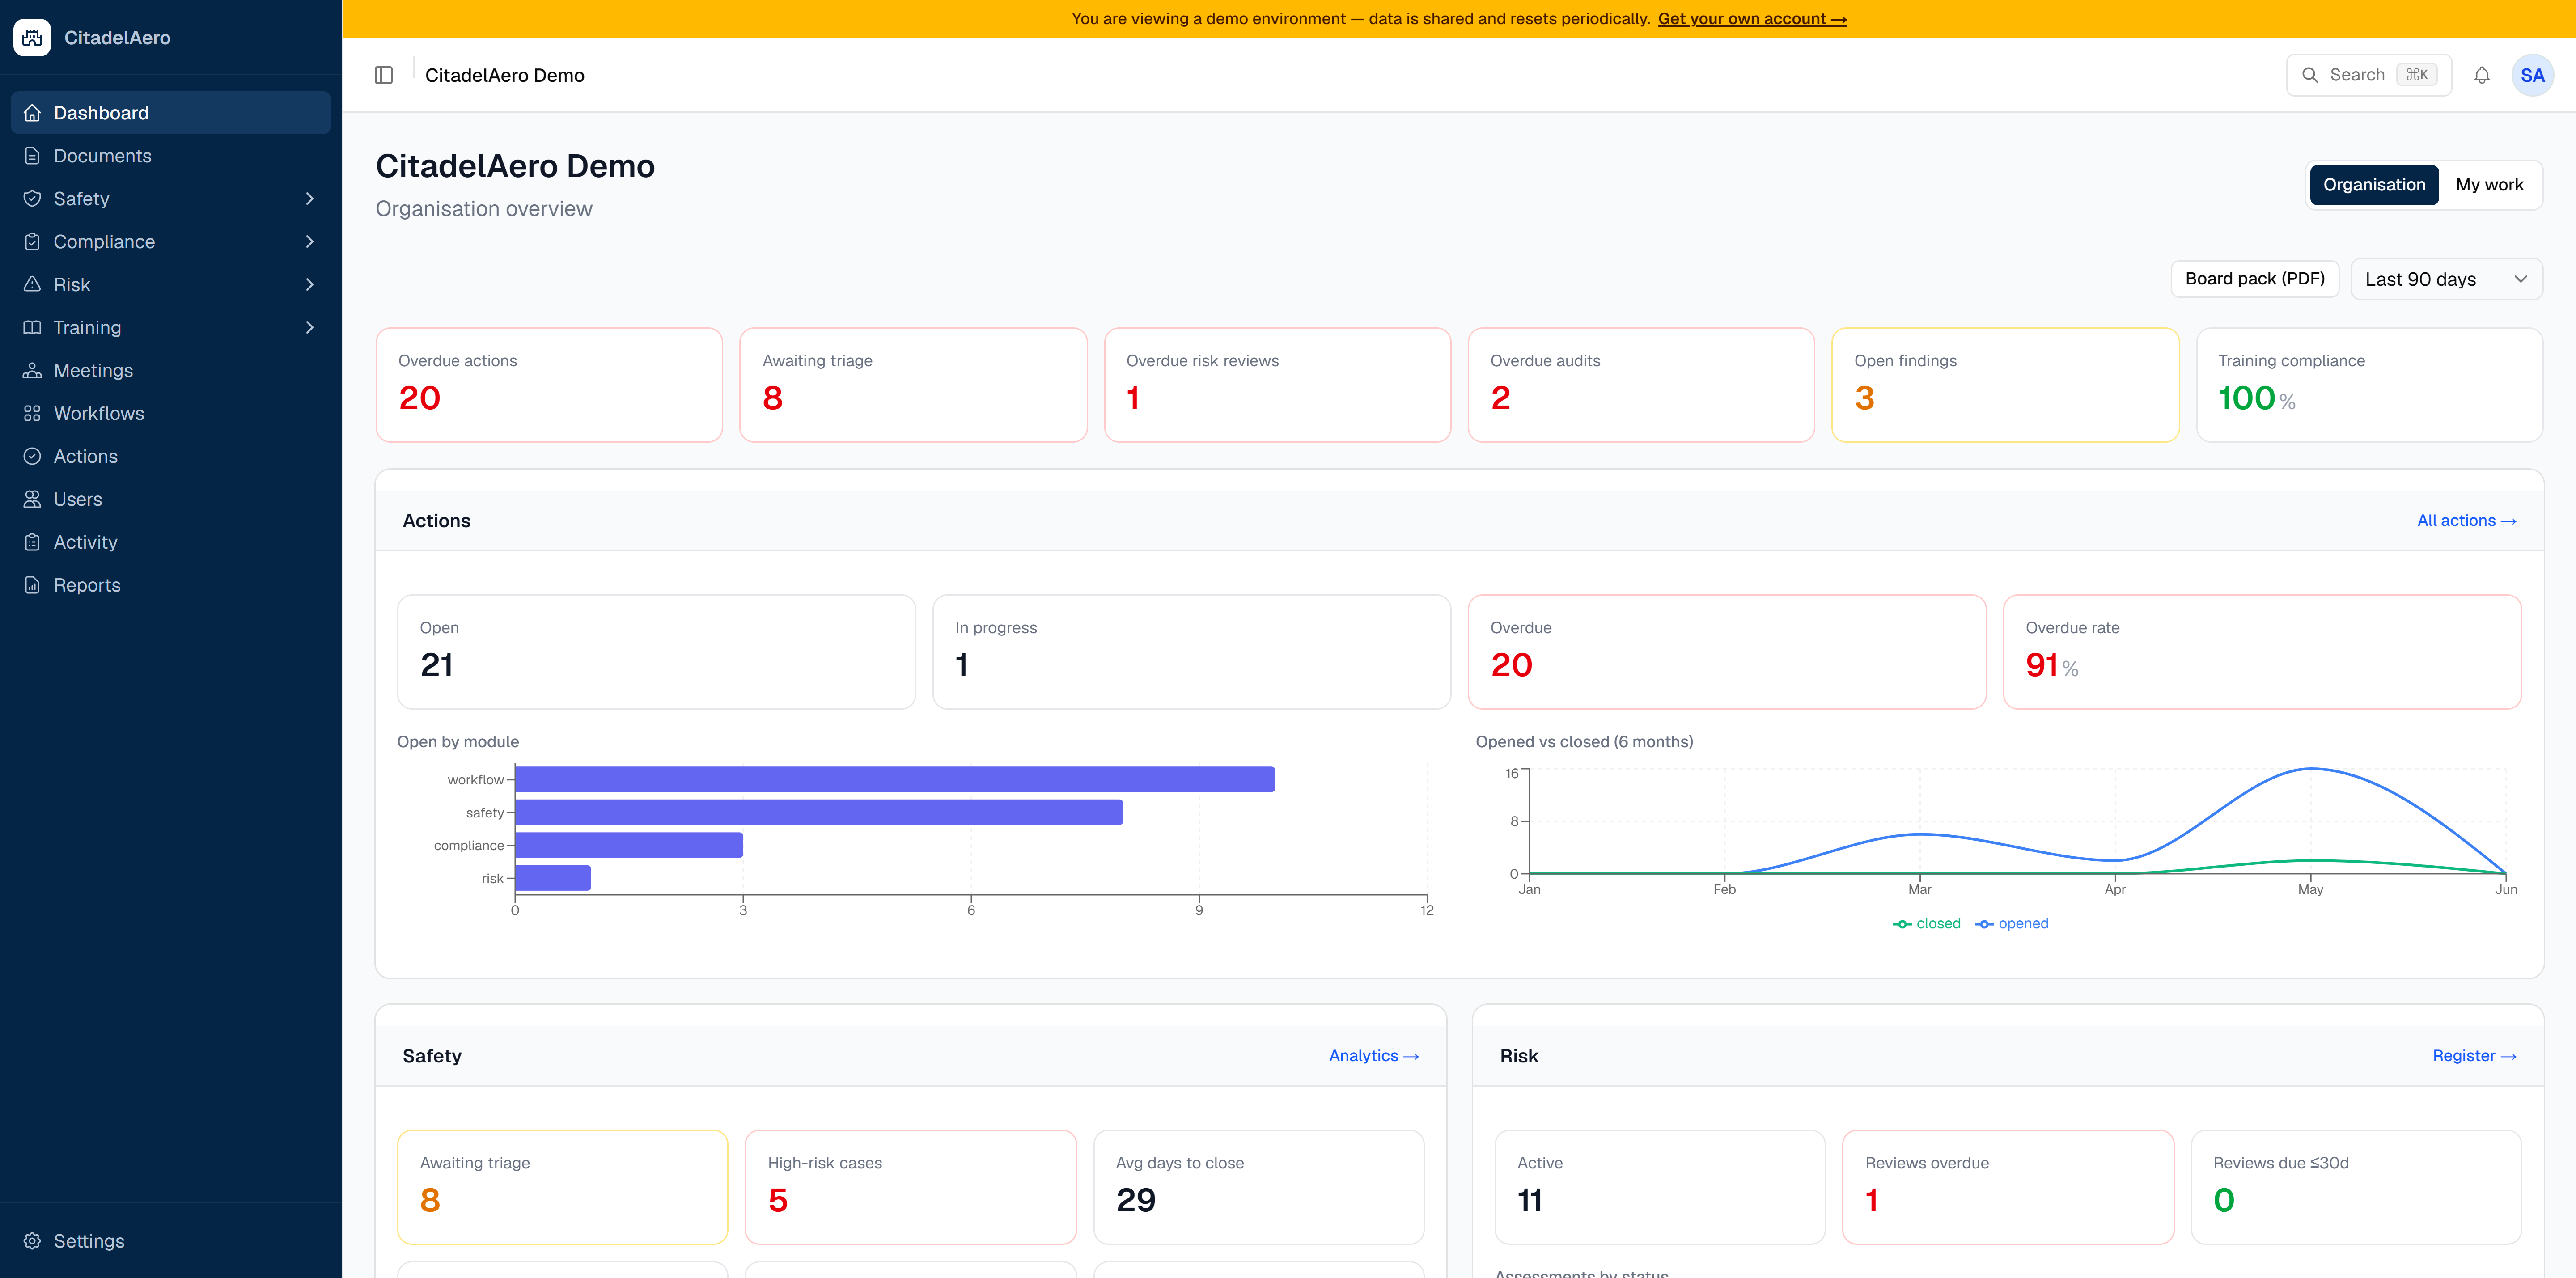Click the Search input field
Viewport: 2576px width, 1278px height.
click(x=2368, y=75)
